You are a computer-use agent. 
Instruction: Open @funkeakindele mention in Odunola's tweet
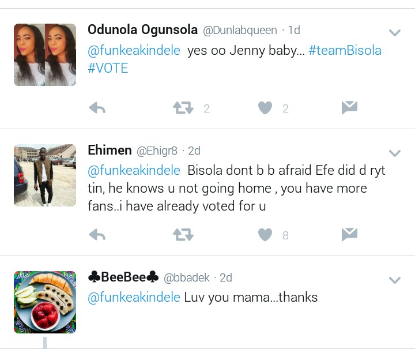(134, 50)
